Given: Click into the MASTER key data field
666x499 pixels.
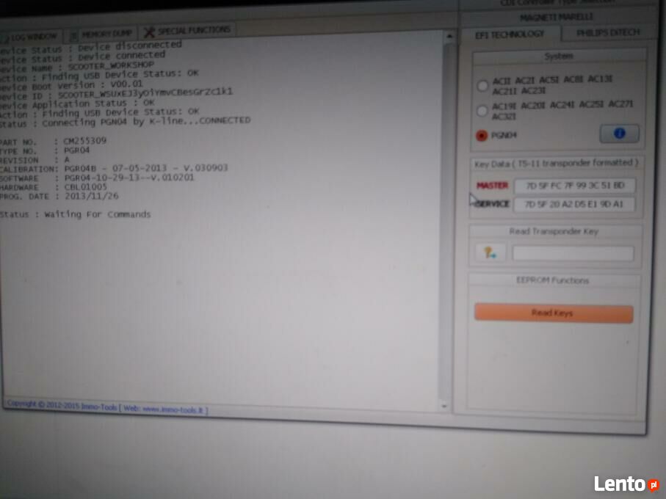Looking at the screenshot, I should click(575, 186).
